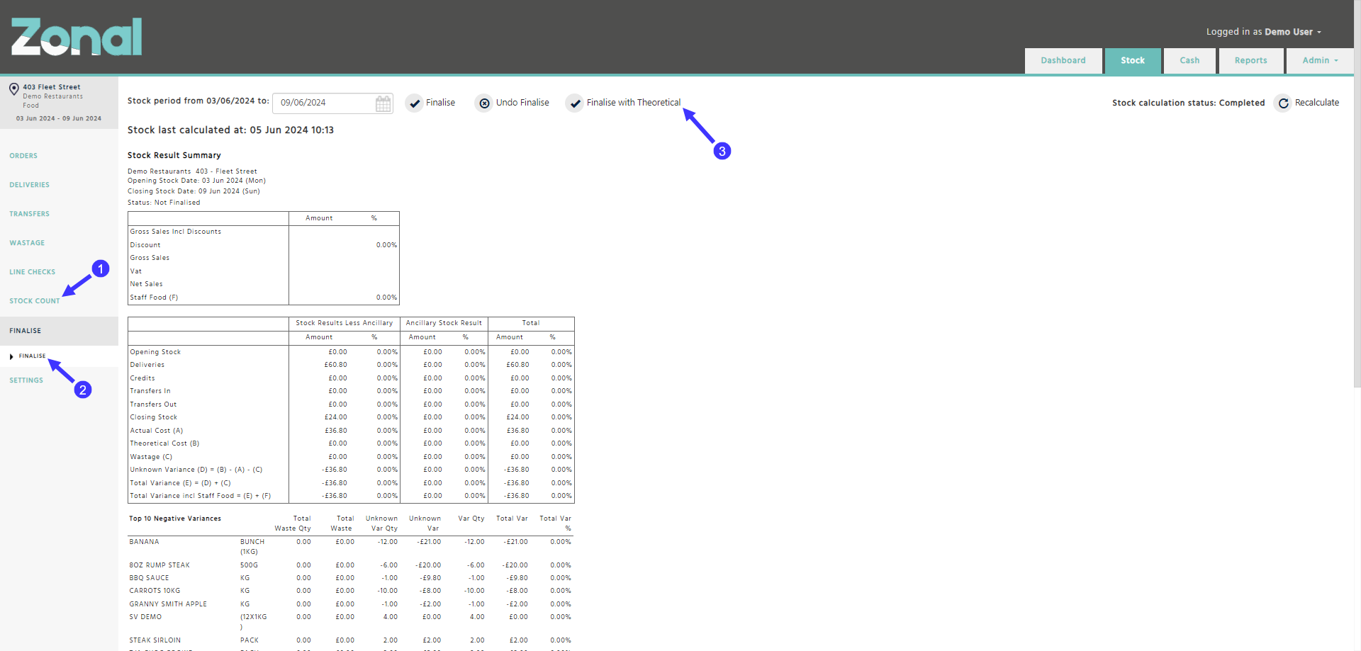Select the Stock tab
This screenshot has width=1361, height=651.
[1132, 61]
